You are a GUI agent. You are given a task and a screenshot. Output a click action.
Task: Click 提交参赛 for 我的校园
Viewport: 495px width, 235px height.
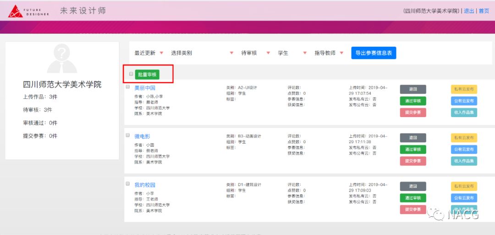[x=413, y=210]
